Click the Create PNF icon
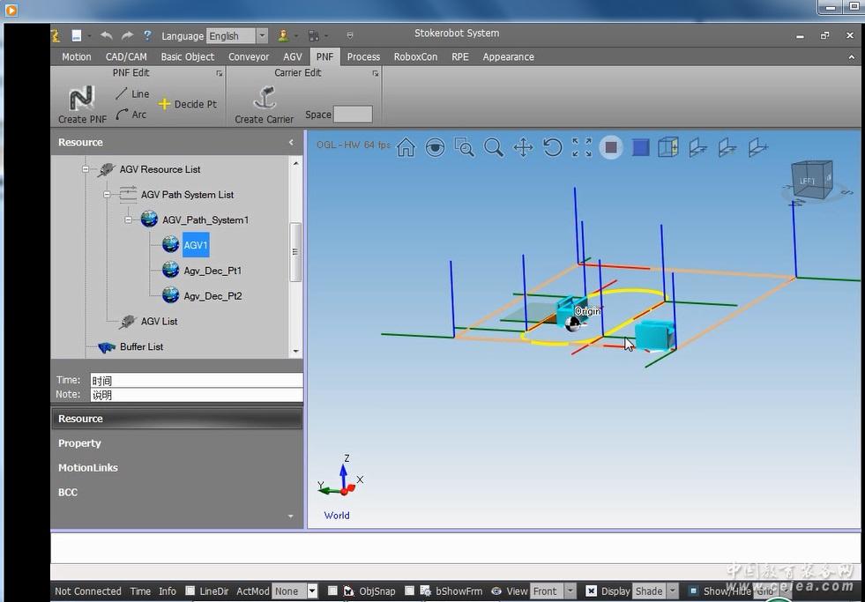865x602 pixels. [81, 98]
